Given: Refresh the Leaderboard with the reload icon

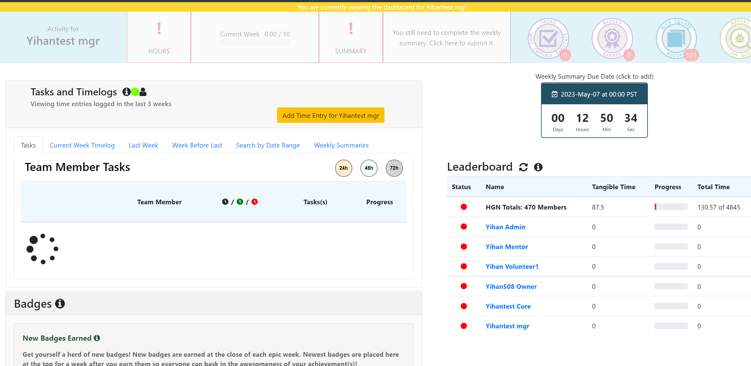Looking at the screenshot, I should tap(523, 167).
